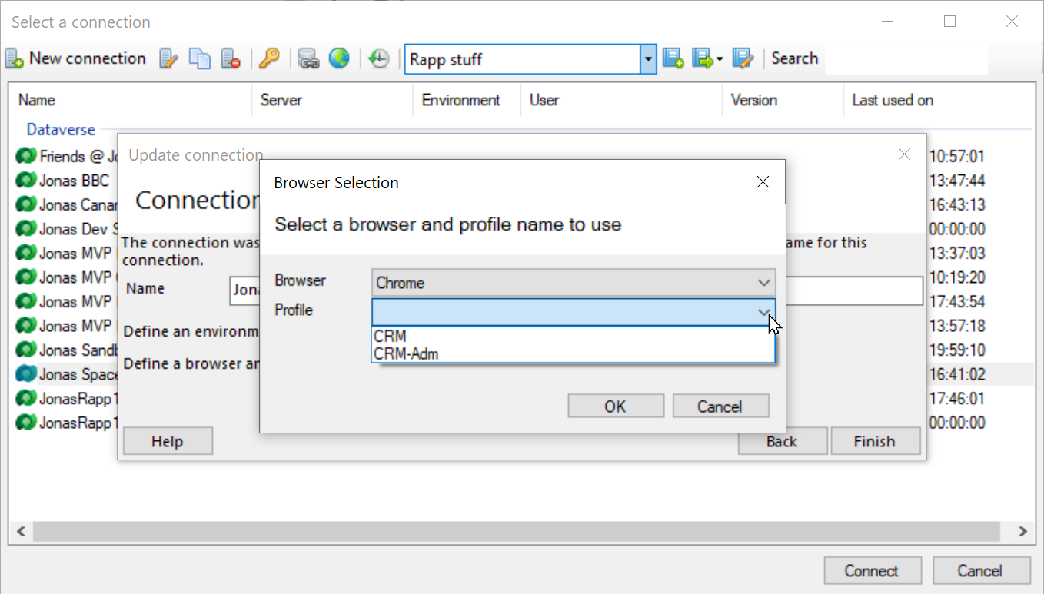Screen dimensions: 1044x594
Task: Click the edit connection file icon
Action: [x=743, y=58]
